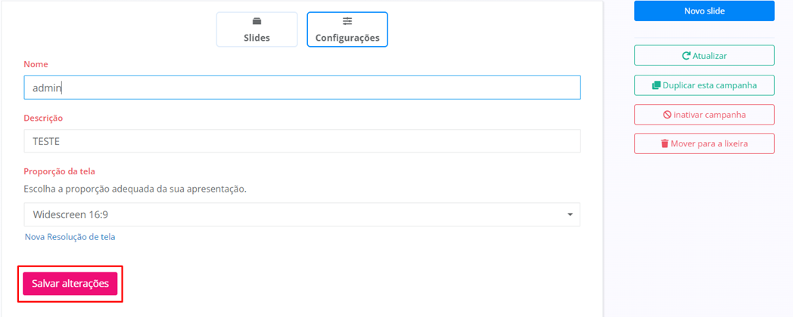Switch to the Slides tab

(x=257, y=30)
